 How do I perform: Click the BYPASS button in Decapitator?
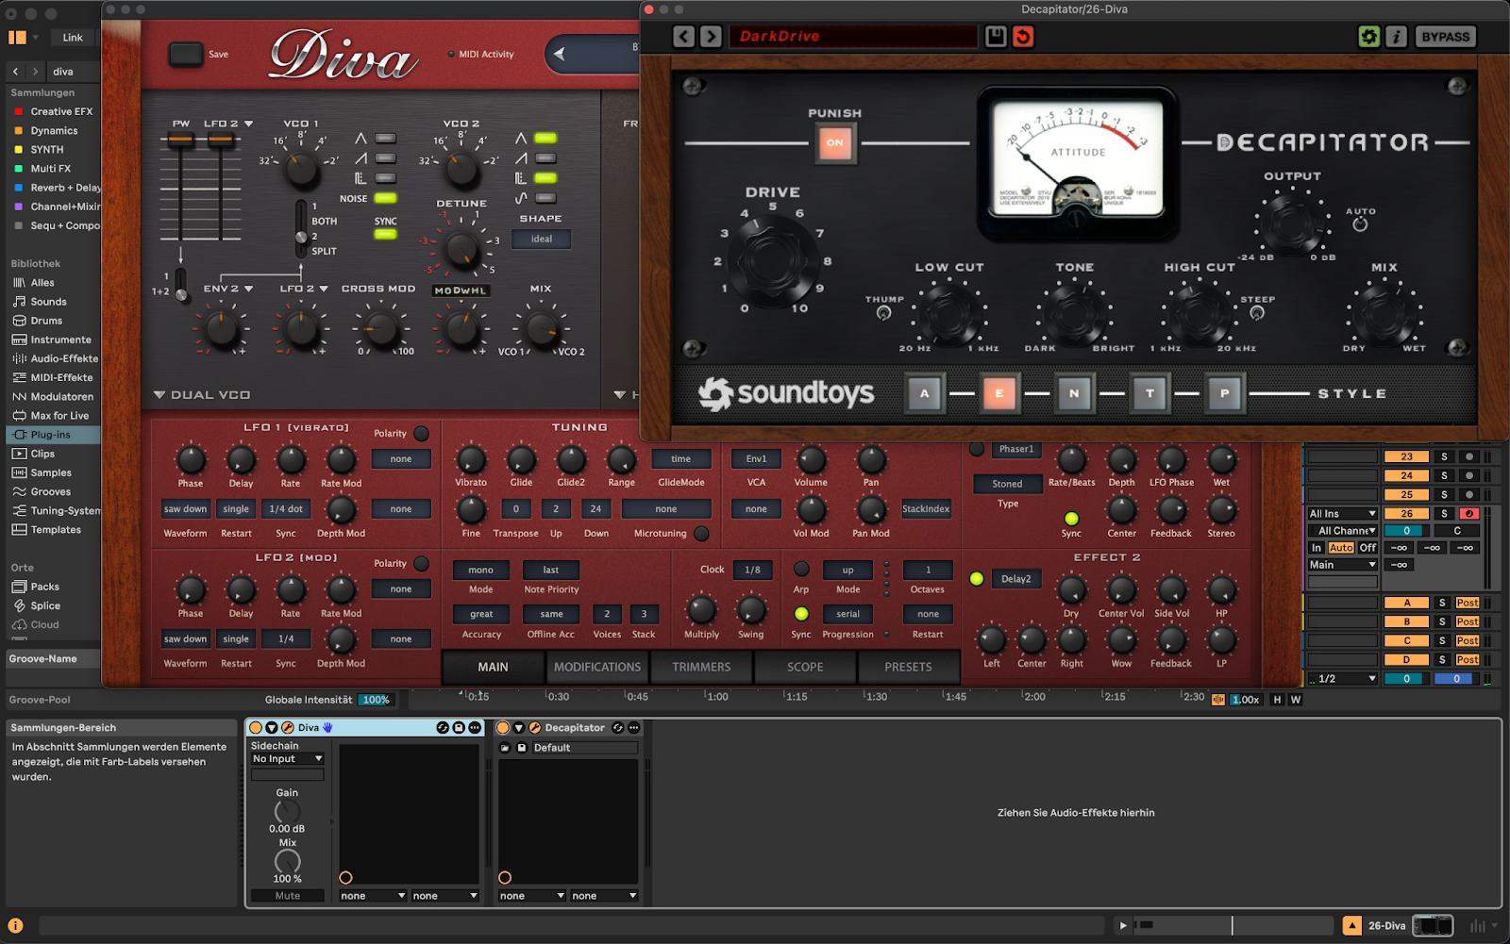(1446, 37)
